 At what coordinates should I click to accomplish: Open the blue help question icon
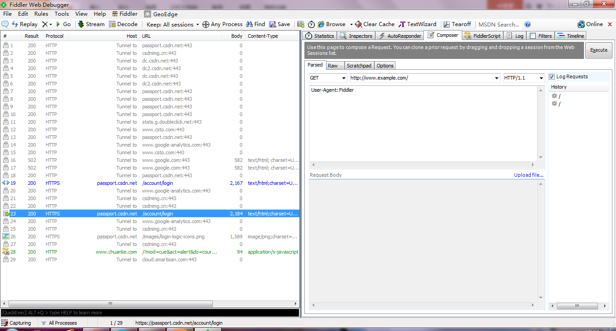[528, 24]
